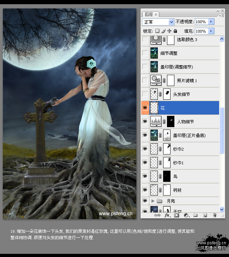Enable the lock transparent pixels icon

pos(157,31)
